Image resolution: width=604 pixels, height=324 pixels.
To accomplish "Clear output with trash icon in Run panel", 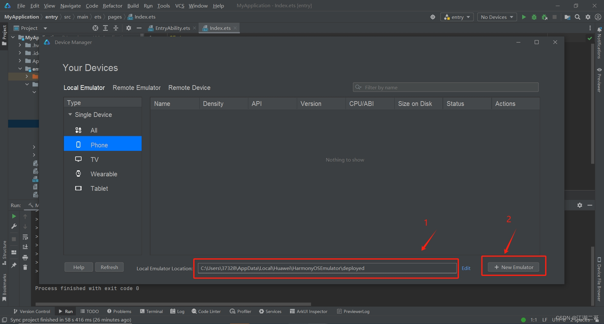I will pyautogui.click(x=25, y=267).
